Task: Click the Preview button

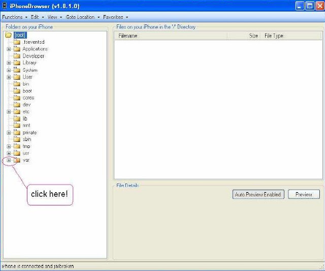Action: click(304, 194)
